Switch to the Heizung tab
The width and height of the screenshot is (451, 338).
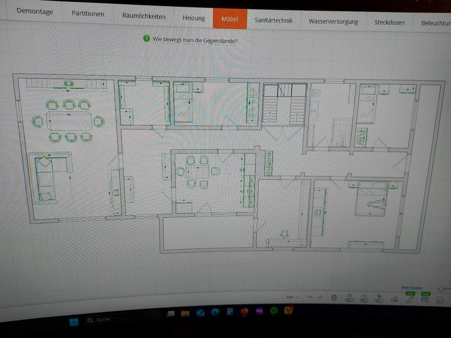(194, 18)
